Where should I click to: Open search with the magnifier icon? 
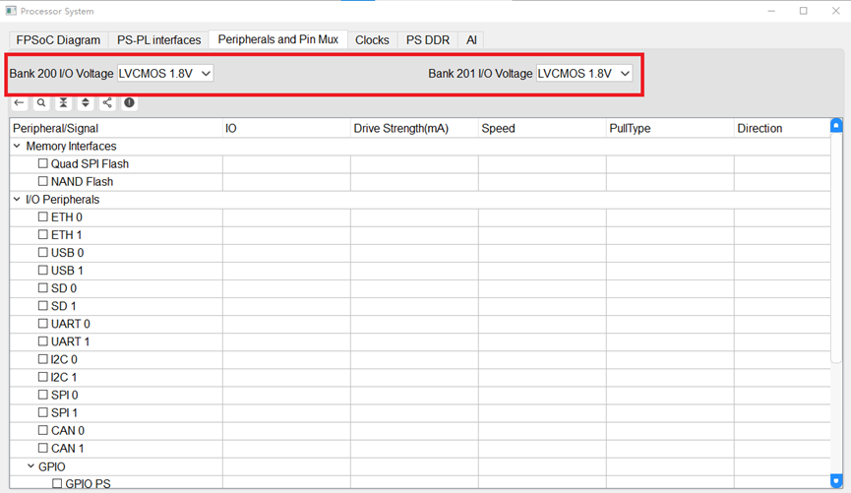[41, 102]
